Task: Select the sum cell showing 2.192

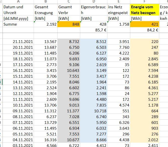Action: coord(46,24)
